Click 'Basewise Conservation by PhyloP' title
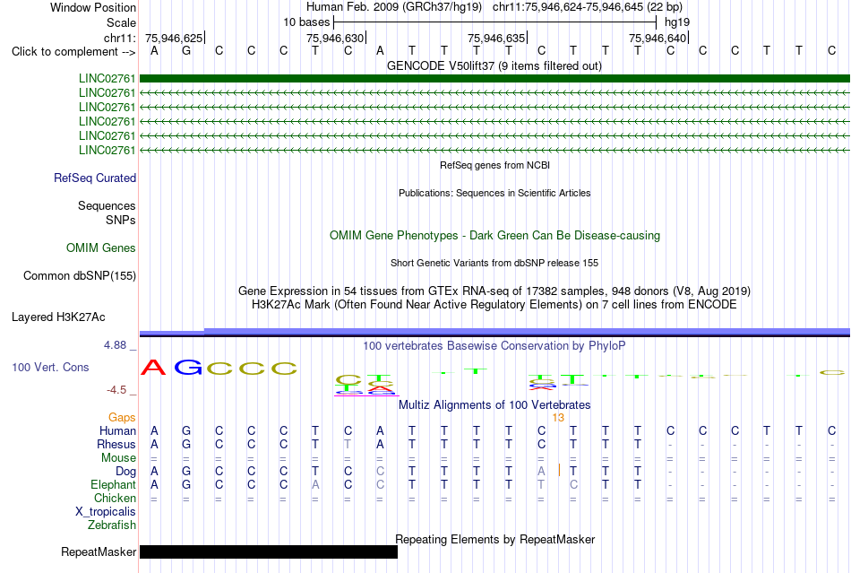 point(494,346)
